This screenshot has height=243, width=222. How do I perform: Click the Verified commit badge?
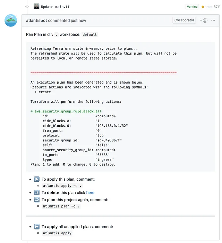(x=192, y=7)
